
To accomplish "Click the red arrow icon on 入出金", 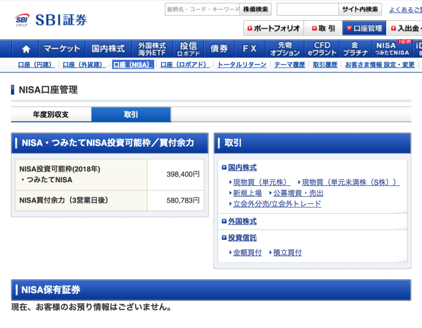I will pyautogui.click(x=394, y=28).
